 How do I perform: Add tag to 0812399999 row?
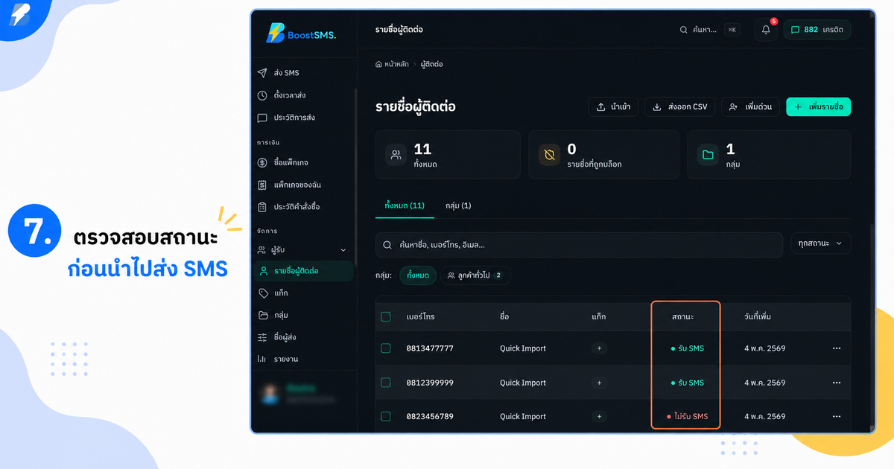click(x=600, y=383)
